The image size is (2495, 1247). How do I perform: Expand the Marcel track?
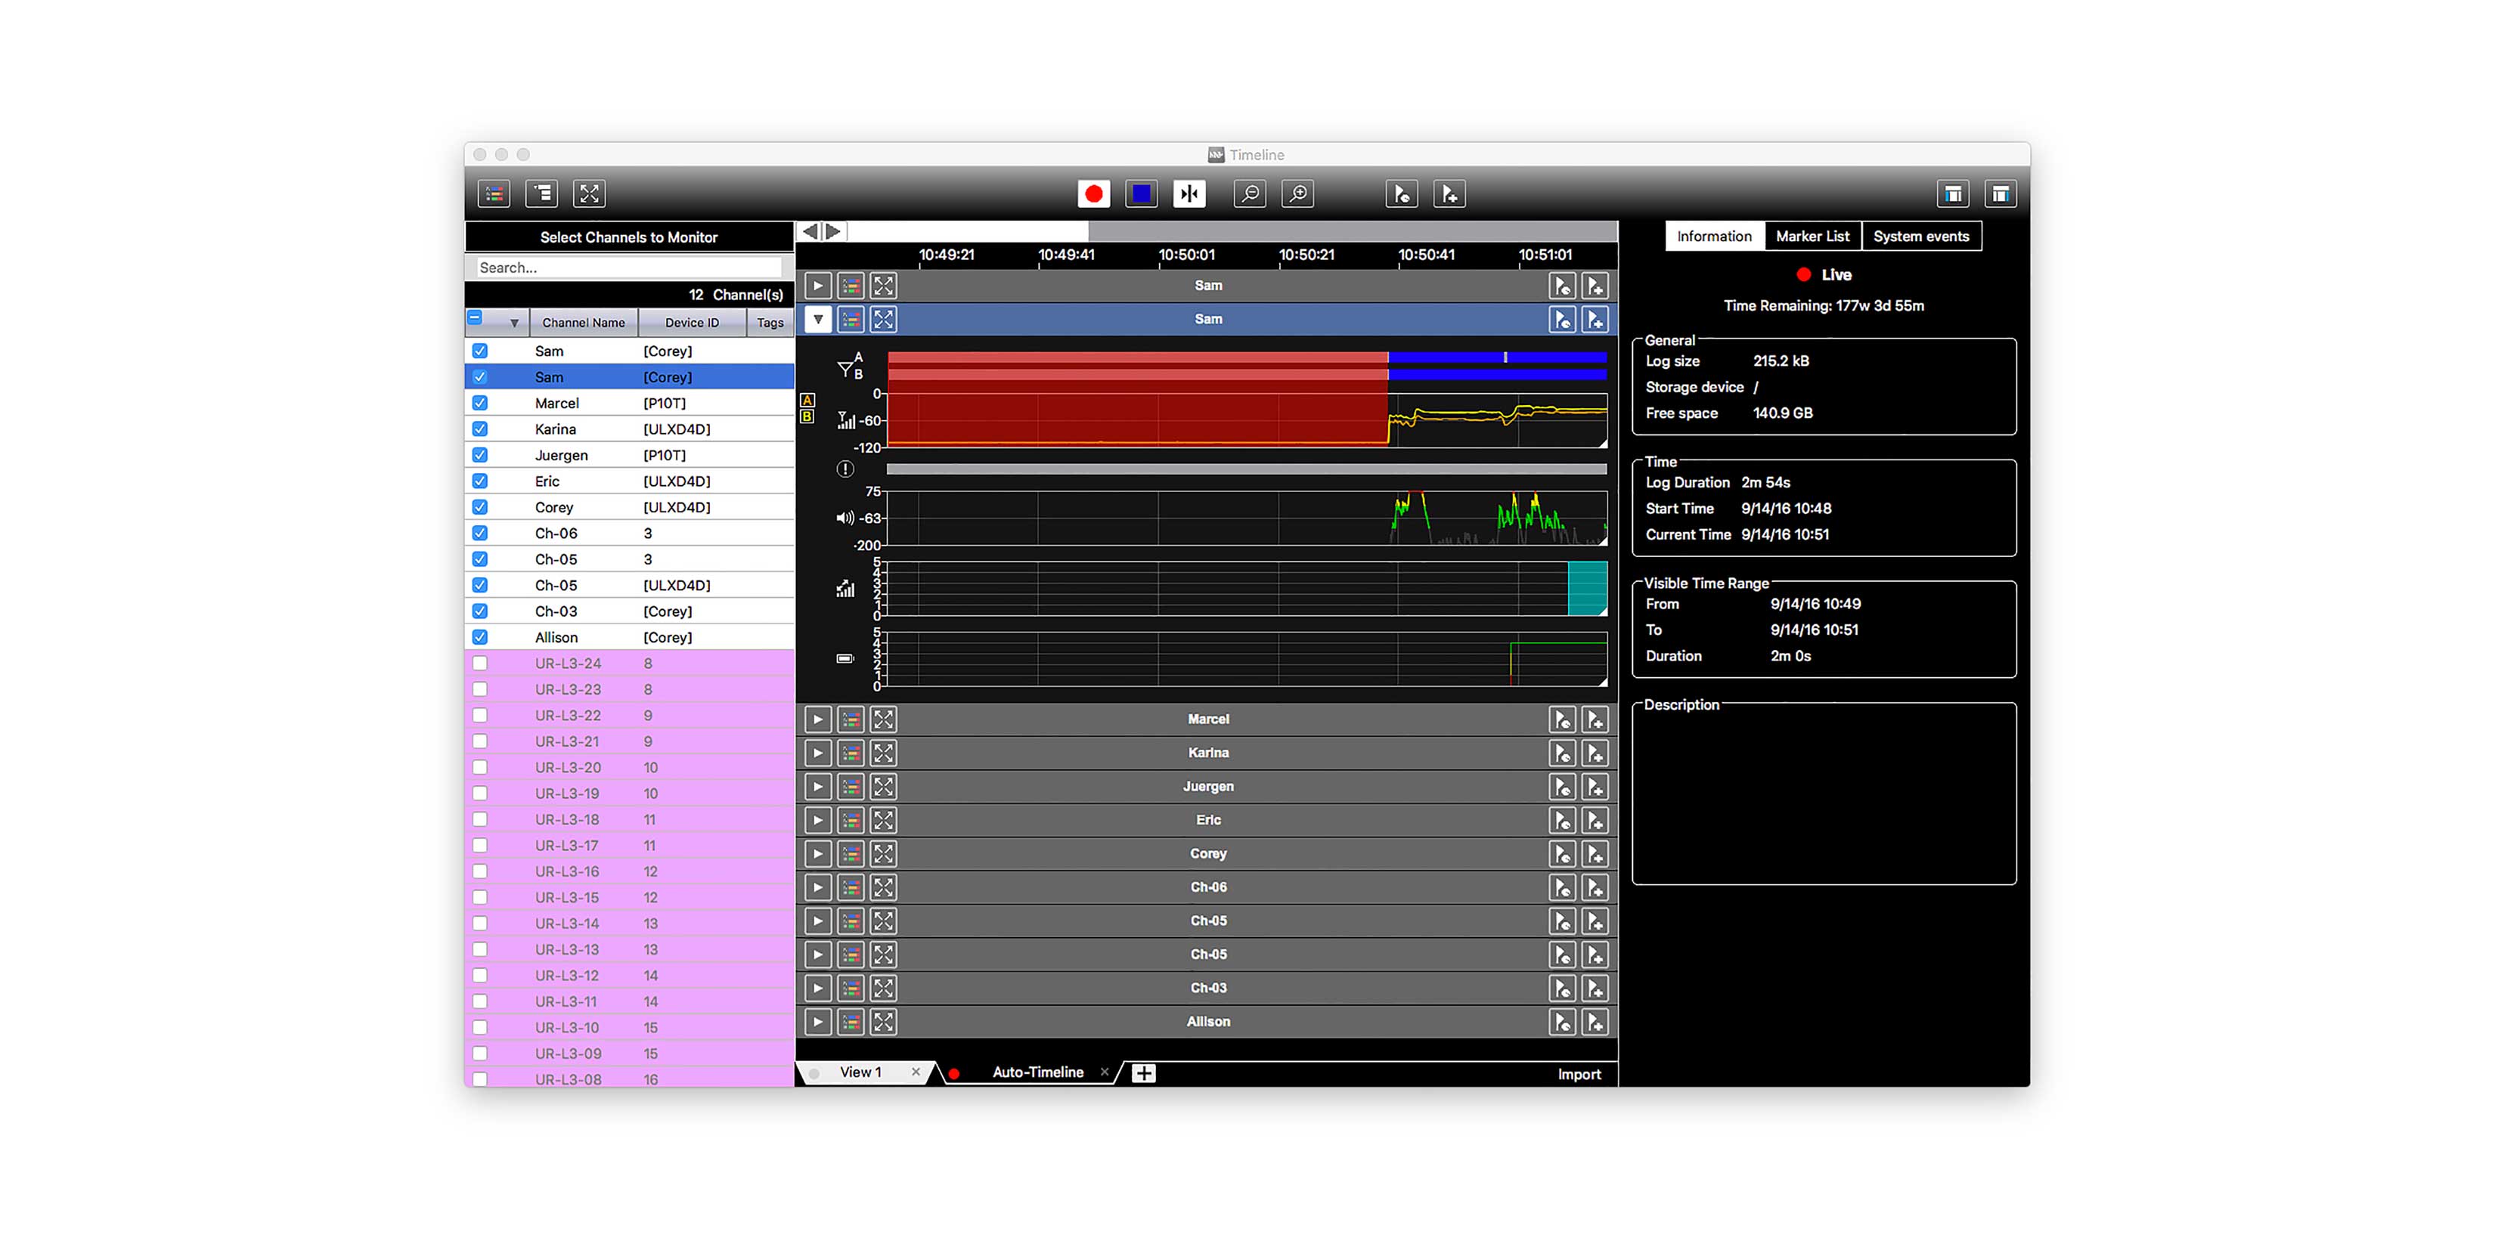tap(817, 719)
